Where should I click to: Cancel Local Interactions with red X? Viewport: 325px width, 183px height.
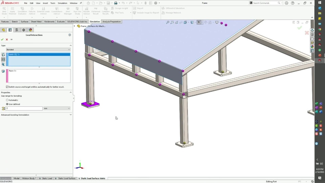point(7,39)
